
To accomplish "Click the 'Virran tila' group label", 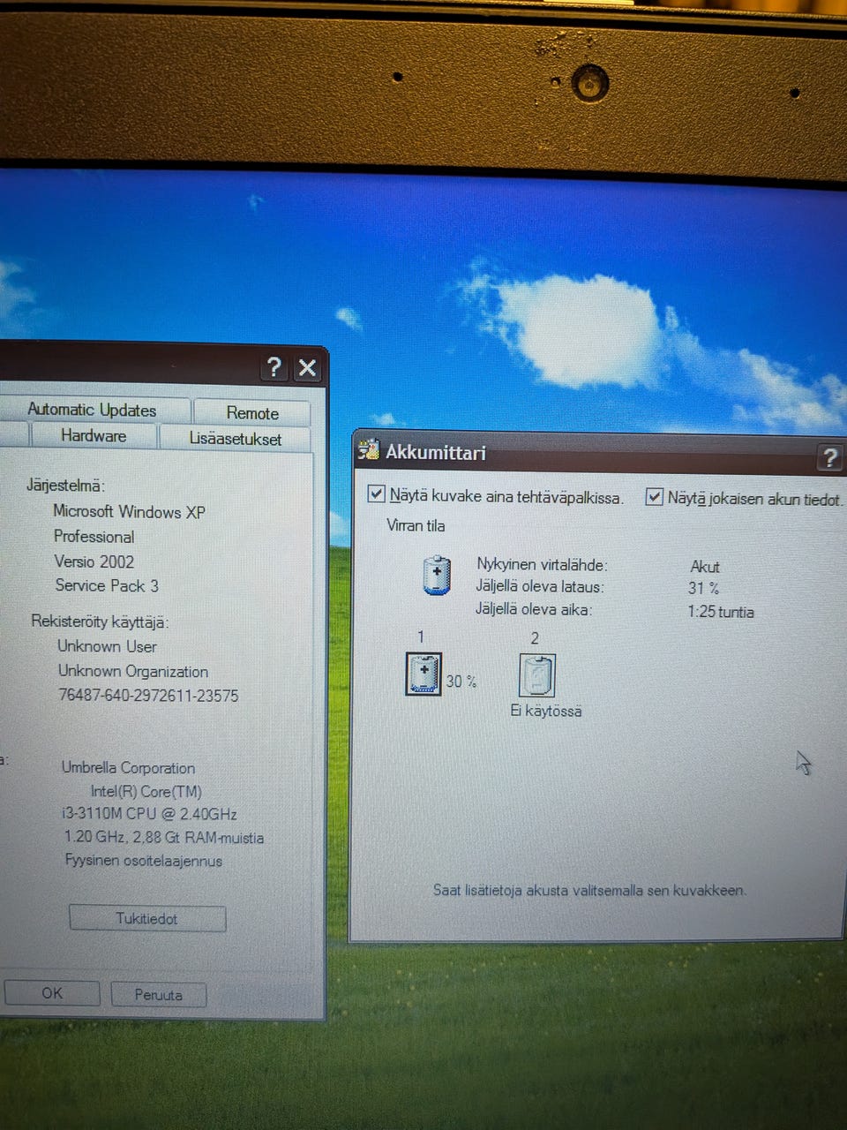I will (416, 525).
